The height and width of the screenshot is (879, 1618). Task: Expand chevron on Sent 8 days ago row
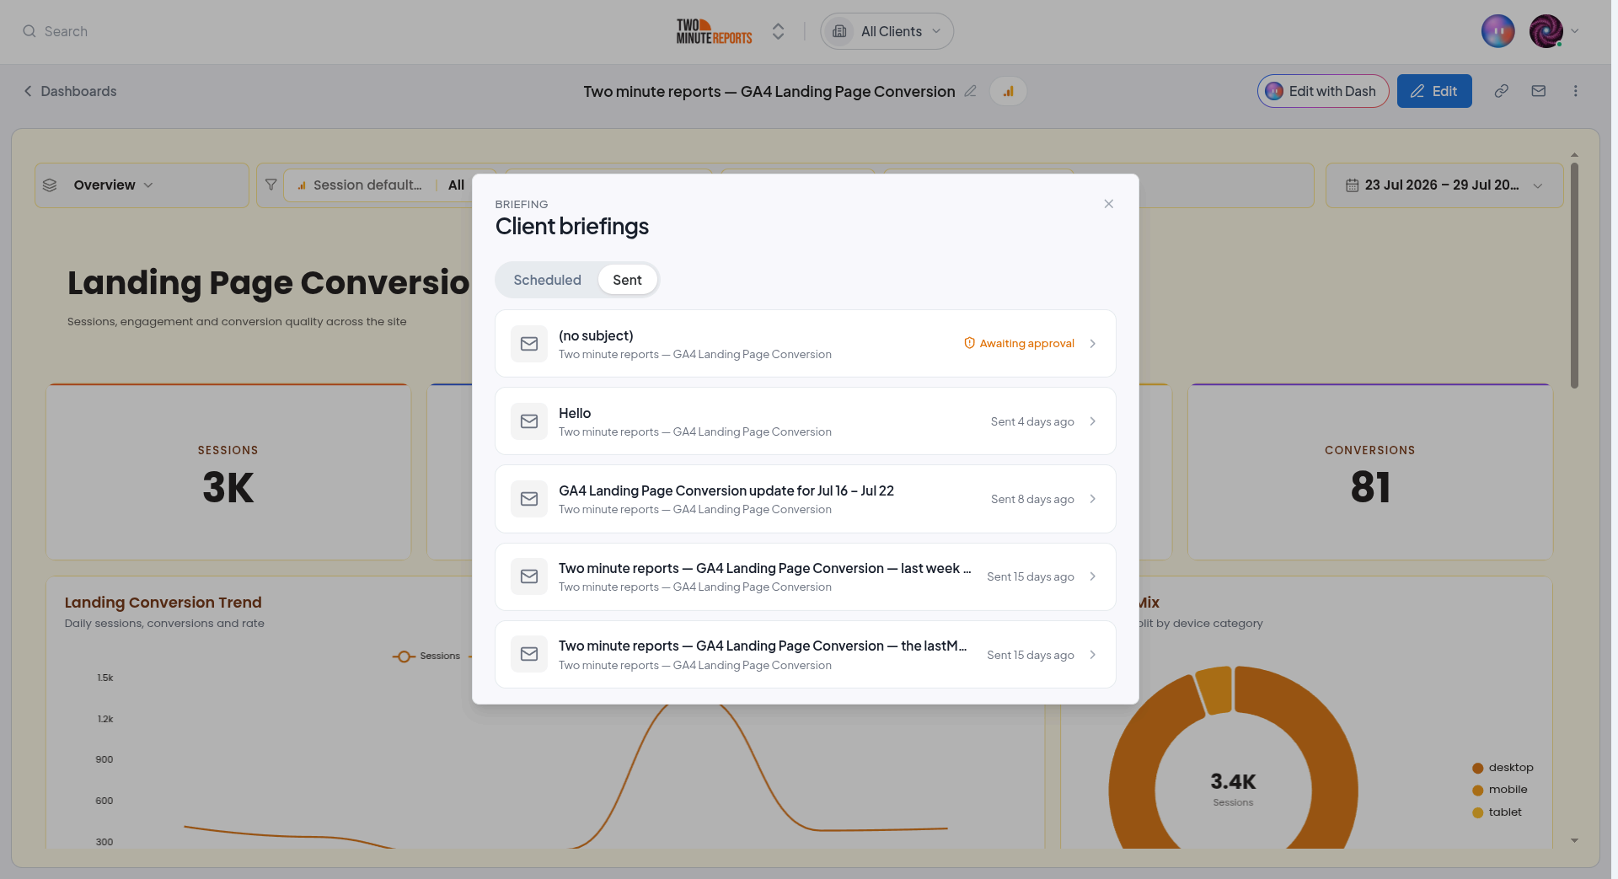click(x=1092, y=499)
